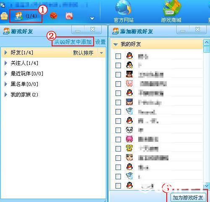This screenshot has width=210, height=202.
Task: Open the yellow toolbox icon
Action: click(4, 16)
